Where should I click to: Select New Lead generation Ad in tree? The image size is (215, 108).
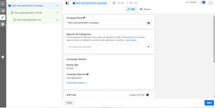(x=29, y=20)
